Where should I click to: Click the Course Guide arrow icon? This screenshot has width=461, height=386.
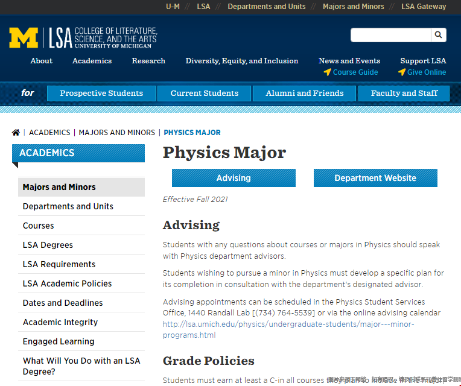pos(327,72)
